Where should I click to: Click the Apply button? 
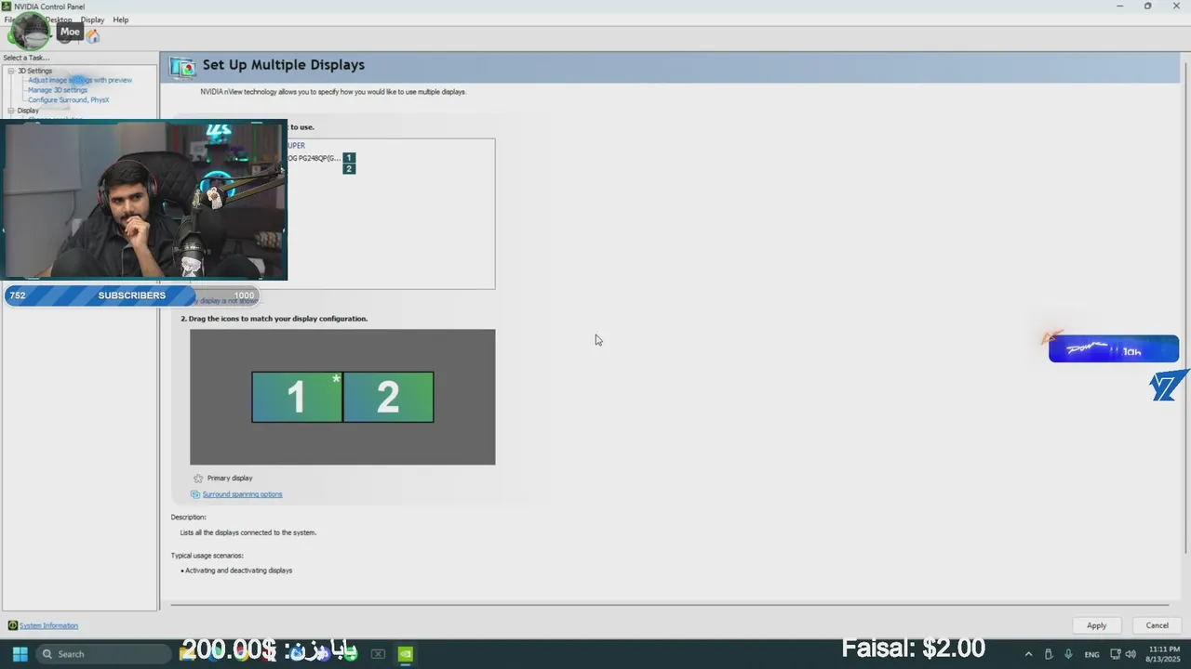pos(1096,625)
